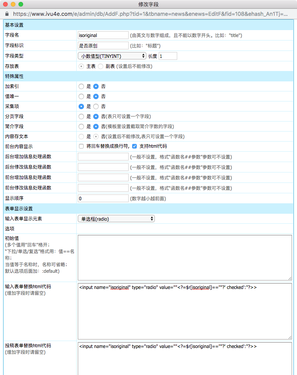This screenshot has height=375, width=297.
Task: Choose 是 for 分页字段
Action: [81, 117]
